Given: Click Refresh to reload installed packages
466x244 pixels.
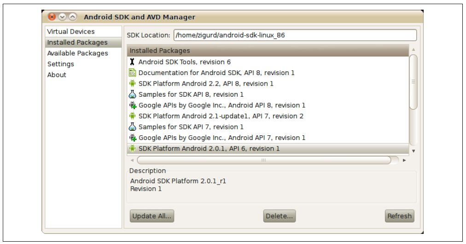Looking at the screenshot, I should click(399, 216).
